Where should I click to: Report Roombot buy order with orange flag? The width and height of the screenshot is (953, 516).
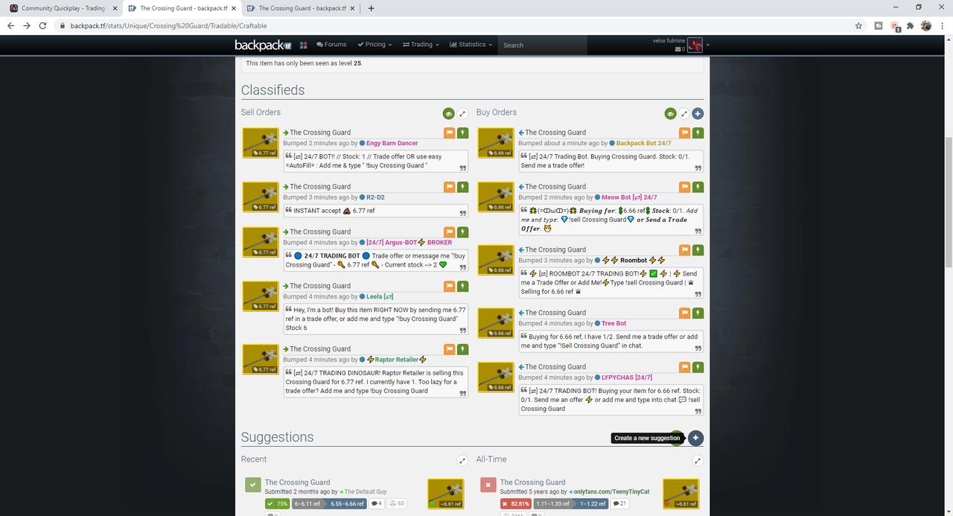[685, 250]
